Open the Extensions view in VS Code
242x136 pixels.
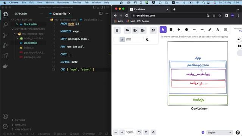click(5, 56)
